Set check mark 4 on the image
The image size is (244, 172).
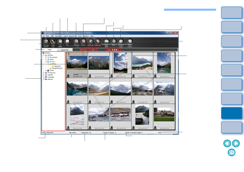tap(95, 50)
